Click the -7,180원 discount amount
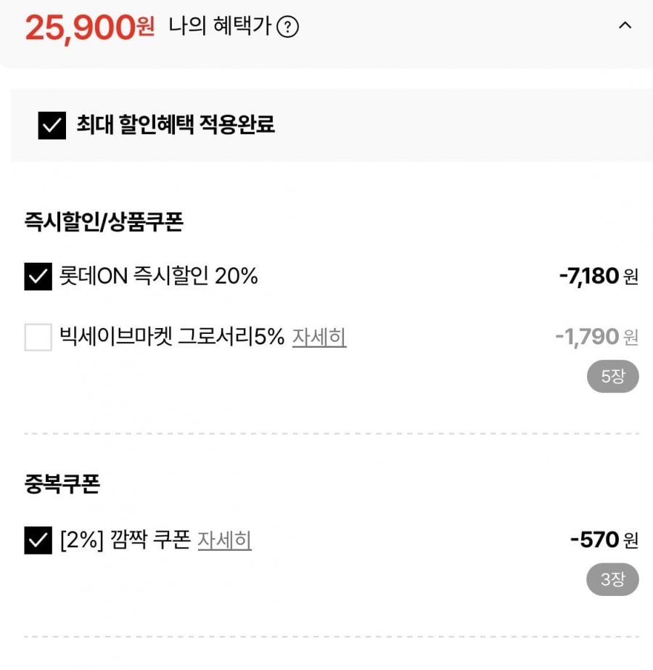Viewport: 653px width, 670px height. pos(599,276)
